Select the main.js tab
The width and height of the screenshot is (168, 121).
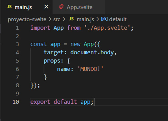click(x=26, y=7)
